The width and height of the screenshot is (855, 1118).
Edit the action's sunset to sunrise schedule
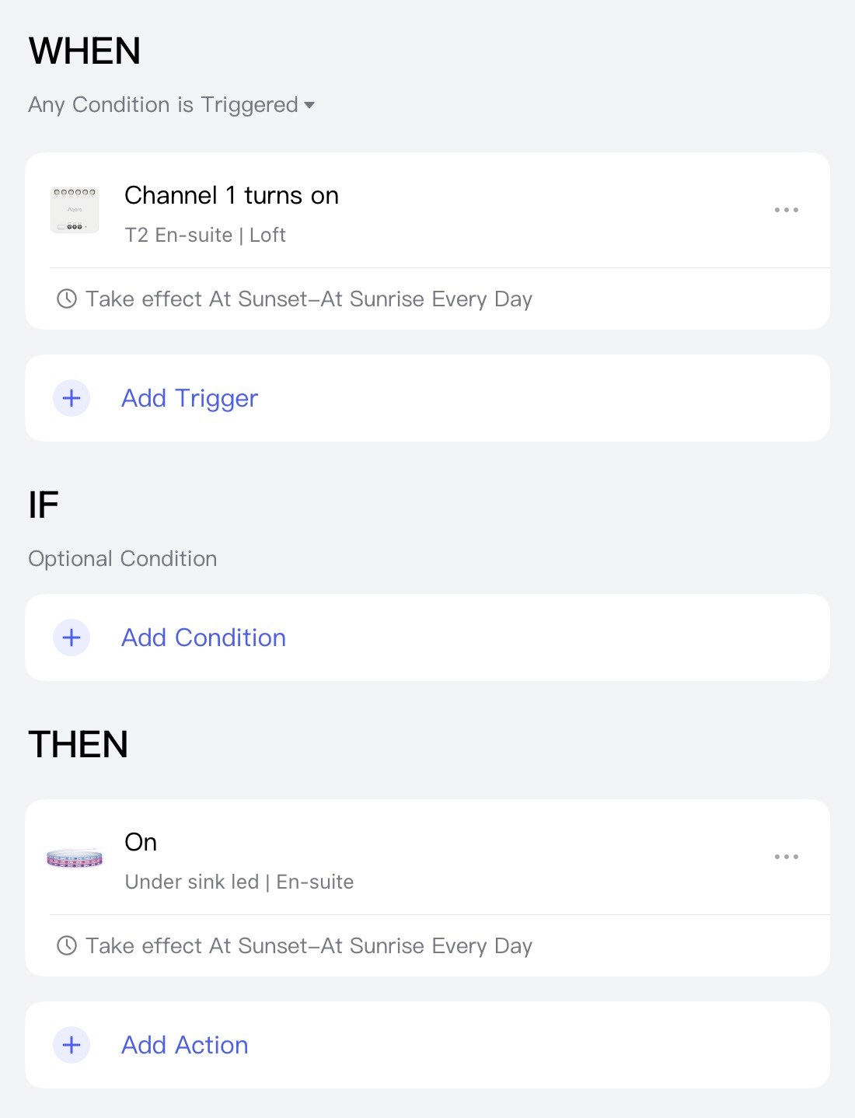coord(309,946)
